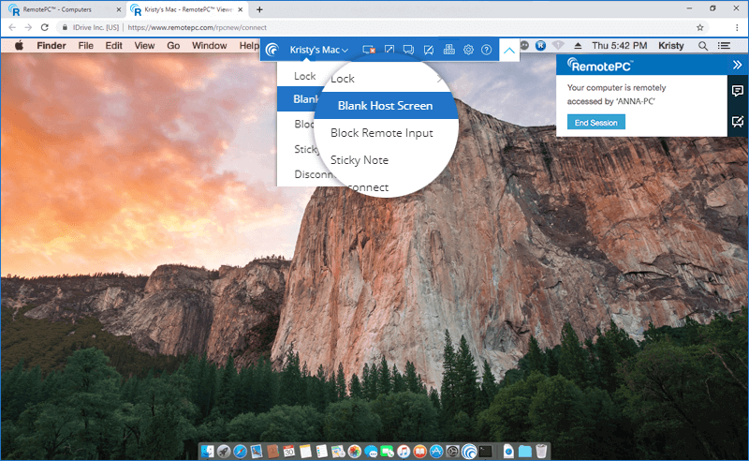Open Photos from the Dock
This screenshot has width=749, height=461.
pyautogui.click(x=355, y=451)
